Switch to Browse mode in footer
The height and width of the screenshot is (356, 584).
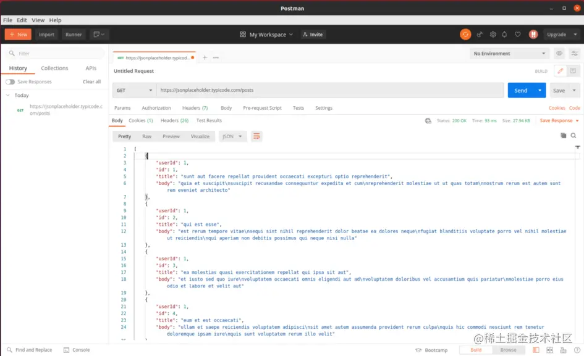(x=508, y=350)
